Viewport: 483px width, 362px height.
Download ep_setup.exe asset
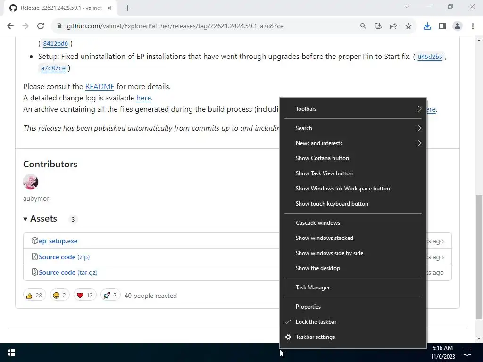click(58, 241)
